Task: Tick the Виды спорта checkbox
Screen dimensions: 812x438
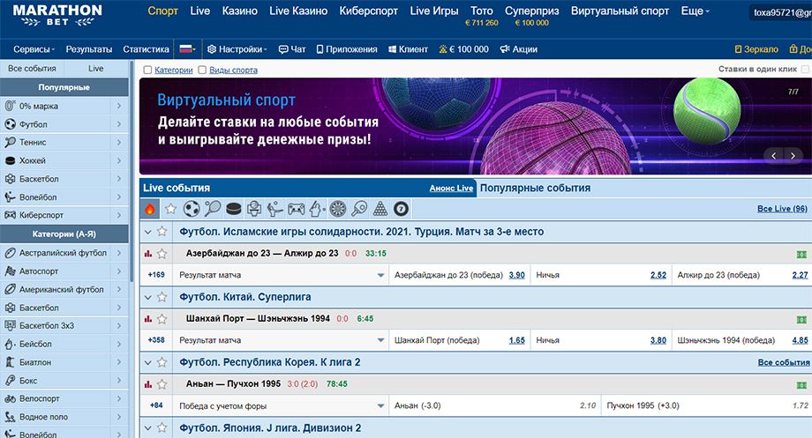Action: pyautogui.click(x=202, y=69)
